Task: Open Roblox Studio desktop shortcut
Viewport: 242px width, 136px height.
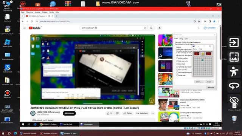Action: (x=8, y=43)
